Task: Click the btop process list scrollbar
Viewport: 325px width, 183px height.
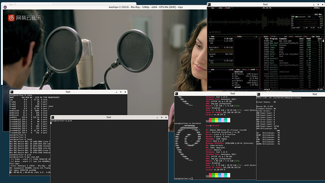Action: pyautogui.click(x=323, y=41)
